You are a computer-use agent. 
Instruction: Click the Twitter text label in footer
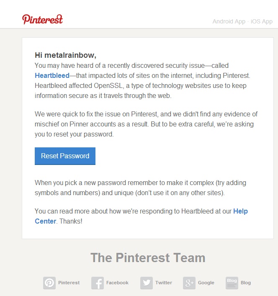164,283
